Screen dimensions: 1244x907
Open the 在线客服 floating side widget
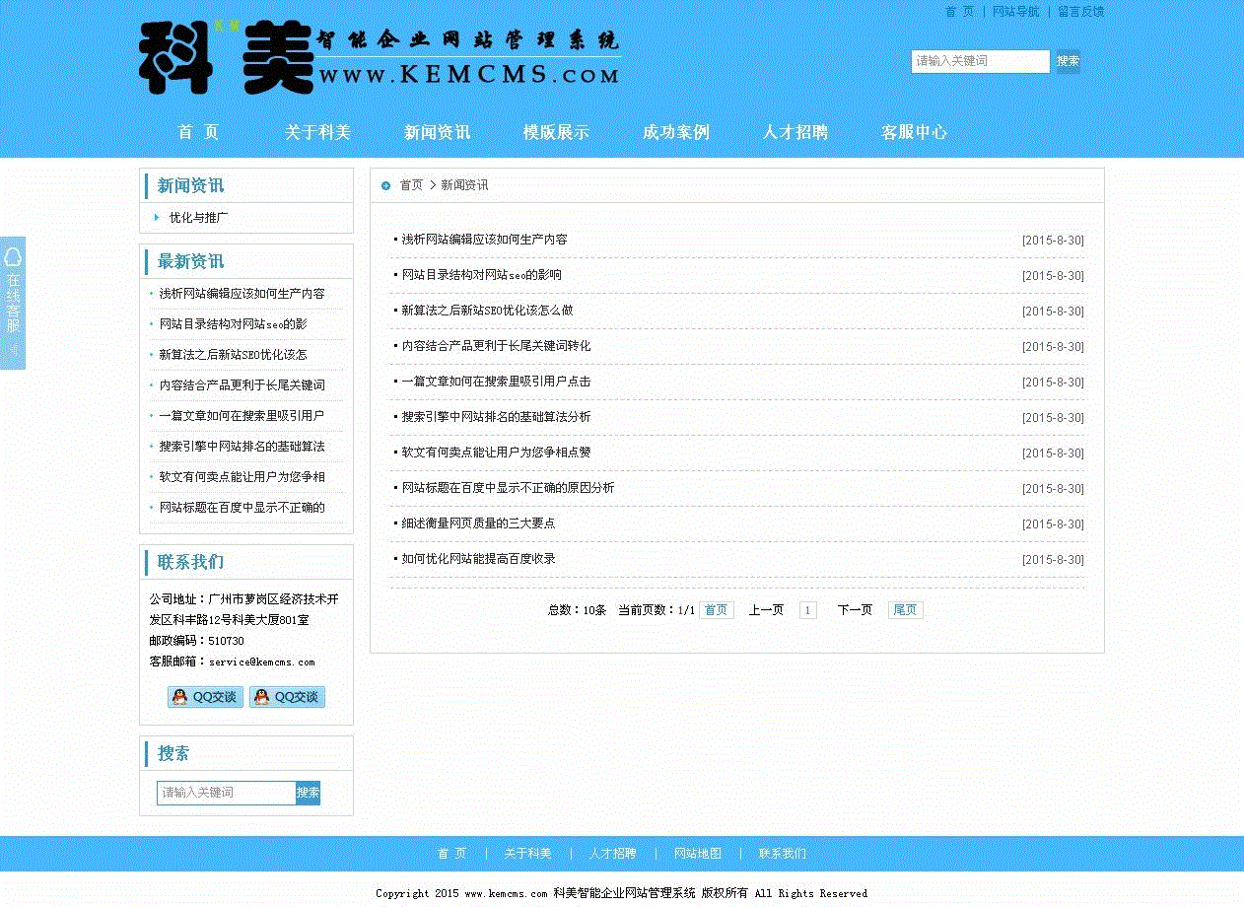click(x=13, y=303)
